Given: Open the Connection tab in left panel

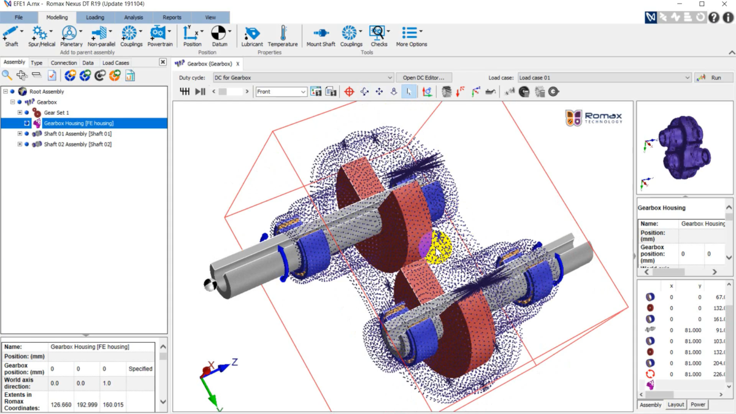Looking at the screenshot, I should (x=64, y=63).
